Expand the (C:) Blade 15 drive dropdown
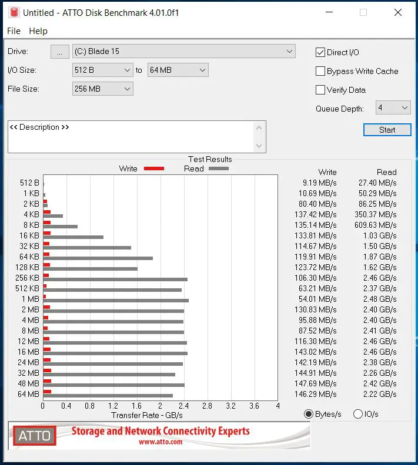 [x=184, y=51]
